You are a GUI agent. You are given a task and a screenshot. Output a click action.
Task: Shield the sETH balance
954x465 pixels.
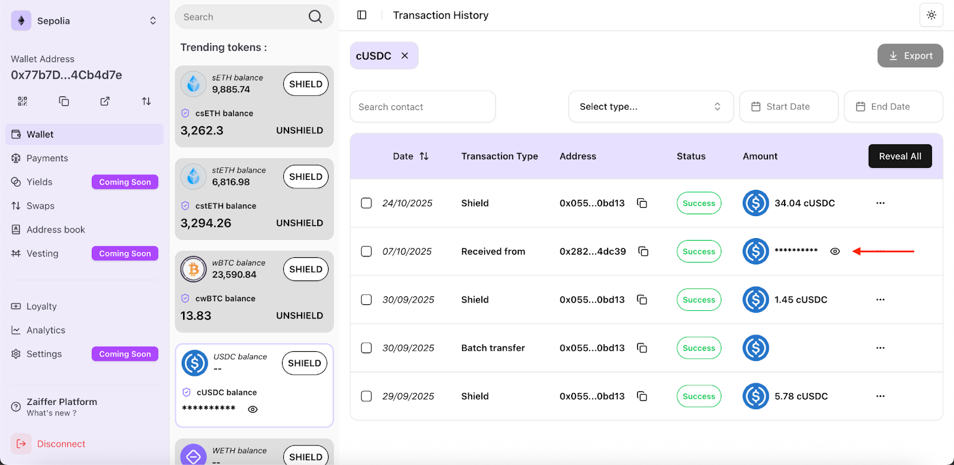coord(306,84)
